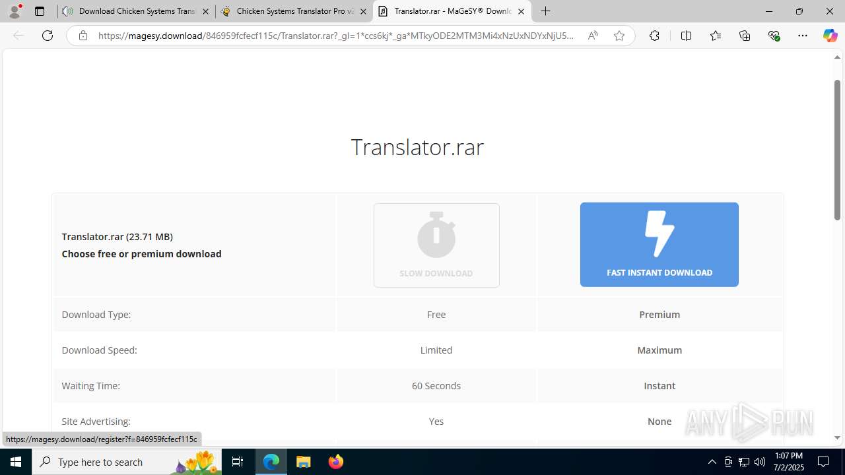Switch to Download Chicken Systems tab
The height and width of the screenshot is (475, 845).
tap(137, 11)
